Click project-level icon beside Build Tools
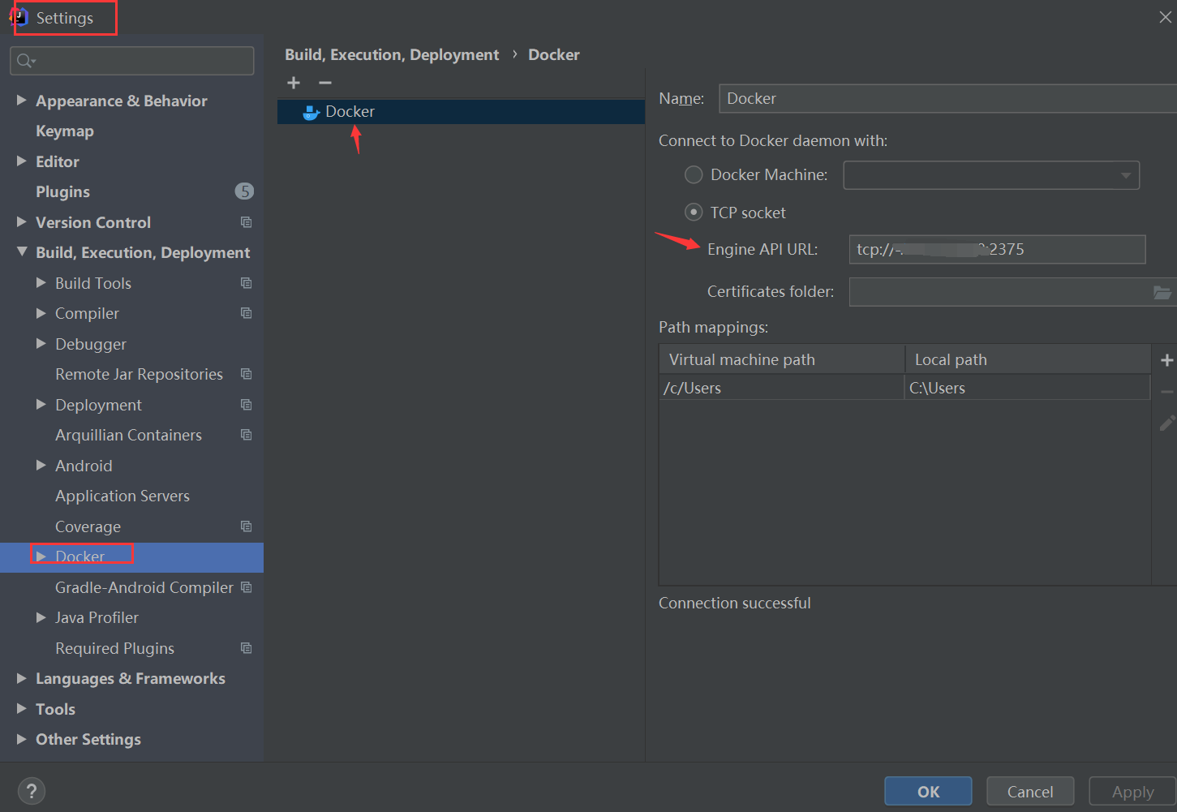The width and height of the screenshot is (1177, 812). click(247, 283)
